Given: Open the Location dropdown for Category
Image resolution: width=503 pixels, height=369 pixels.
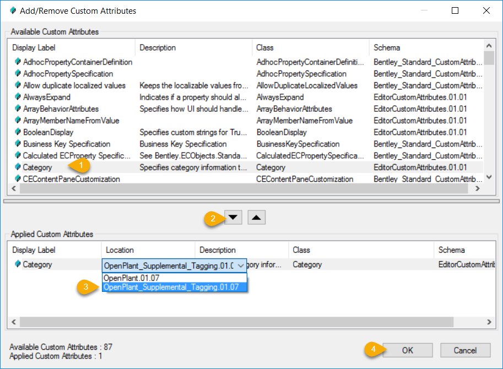Looking at the screenshot, I should (241, 265).
